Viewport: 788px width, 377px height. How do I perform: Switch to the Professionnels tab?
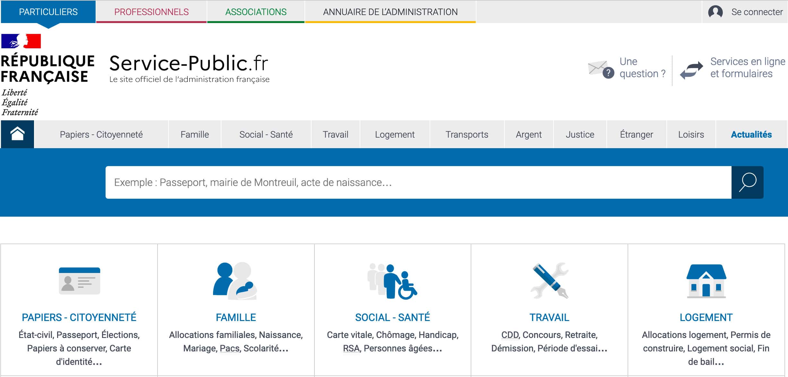151,12
